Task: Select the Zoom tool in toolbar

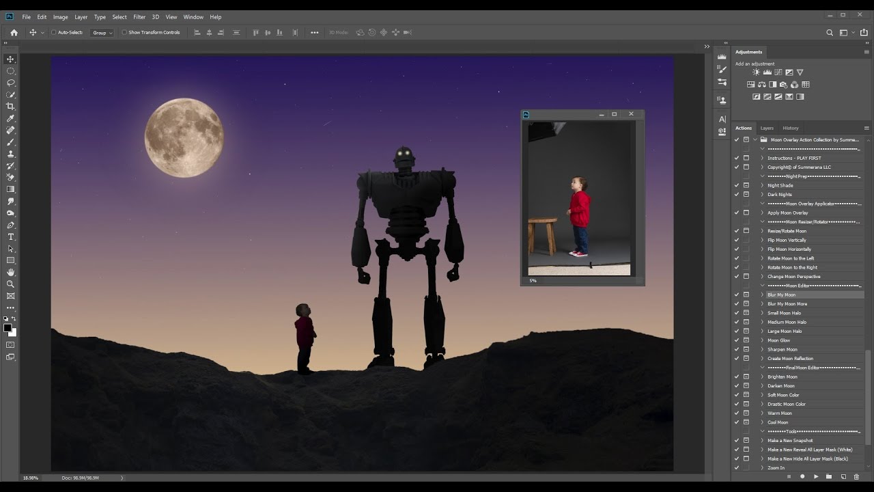Action: click(10, 284)
